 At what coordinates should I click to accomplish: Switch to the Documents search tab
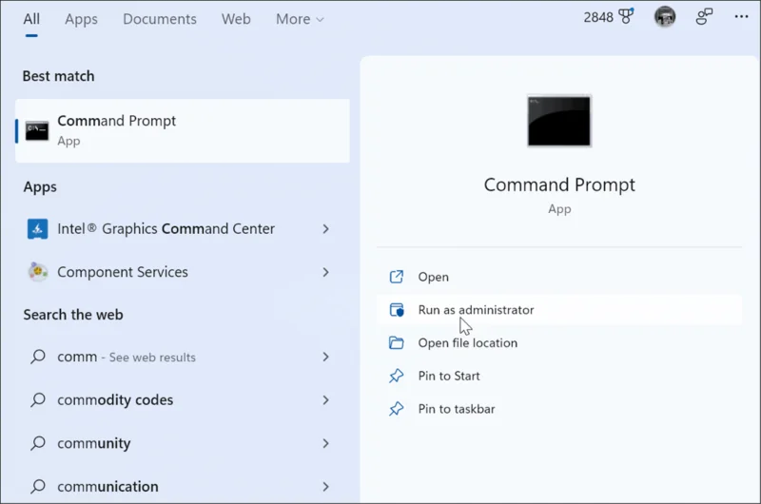(x=159, y=19)
